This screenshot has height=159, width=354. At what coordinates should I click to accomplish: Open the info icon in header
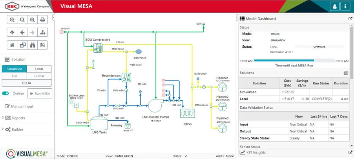tap(345, 6)
